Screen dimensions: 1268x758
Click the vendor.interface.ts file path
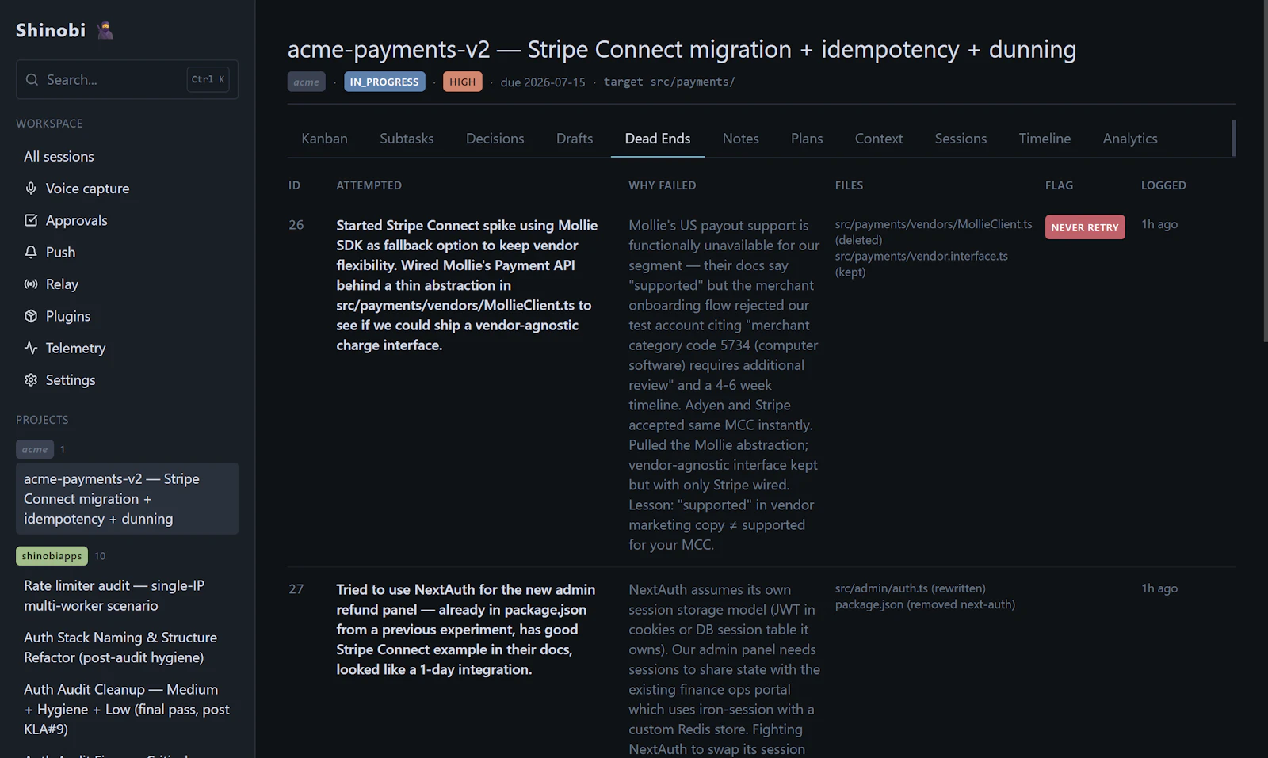pyautogui.click(x=922, y=264)
